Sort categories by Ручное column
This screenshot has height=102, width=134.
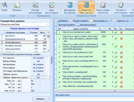coord(34,33)
